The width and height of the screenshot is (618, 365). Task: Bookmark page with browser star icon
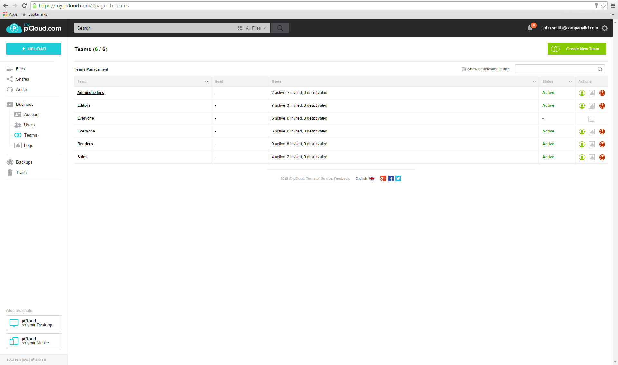click(603, 5)
